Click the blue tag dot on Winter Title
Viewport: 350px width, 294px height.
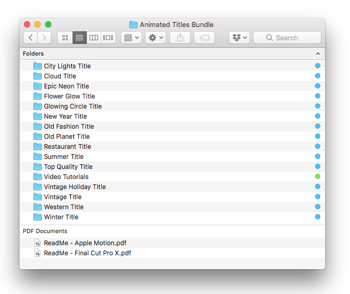pyautogui.click(x=318, y=217)
